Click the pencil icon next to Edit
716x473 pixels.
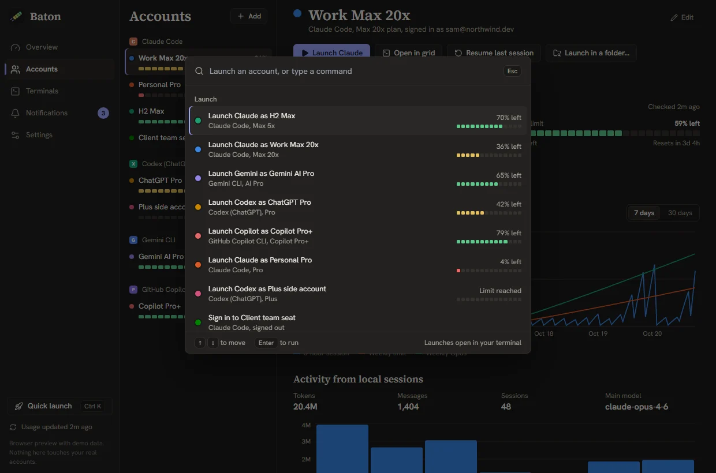point(674,17)
